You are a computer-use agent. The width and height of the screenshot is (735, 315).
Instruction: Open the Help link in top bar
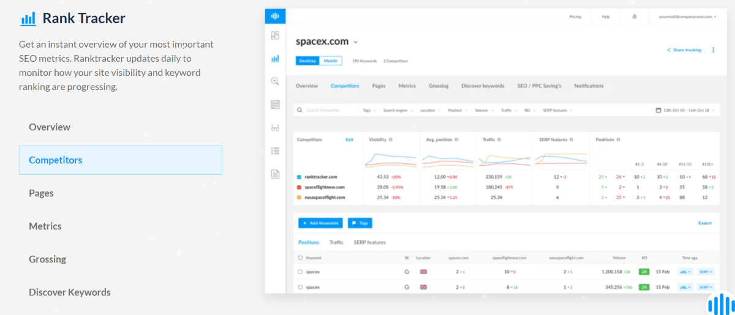click(x=606, y=17)
